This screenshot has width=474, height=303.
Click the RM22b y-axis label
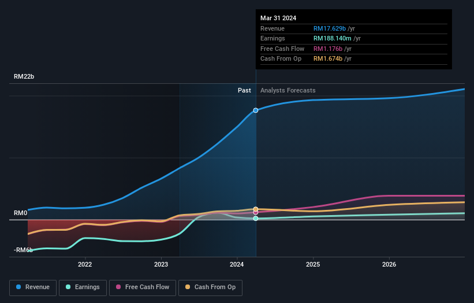click(24, 76)
